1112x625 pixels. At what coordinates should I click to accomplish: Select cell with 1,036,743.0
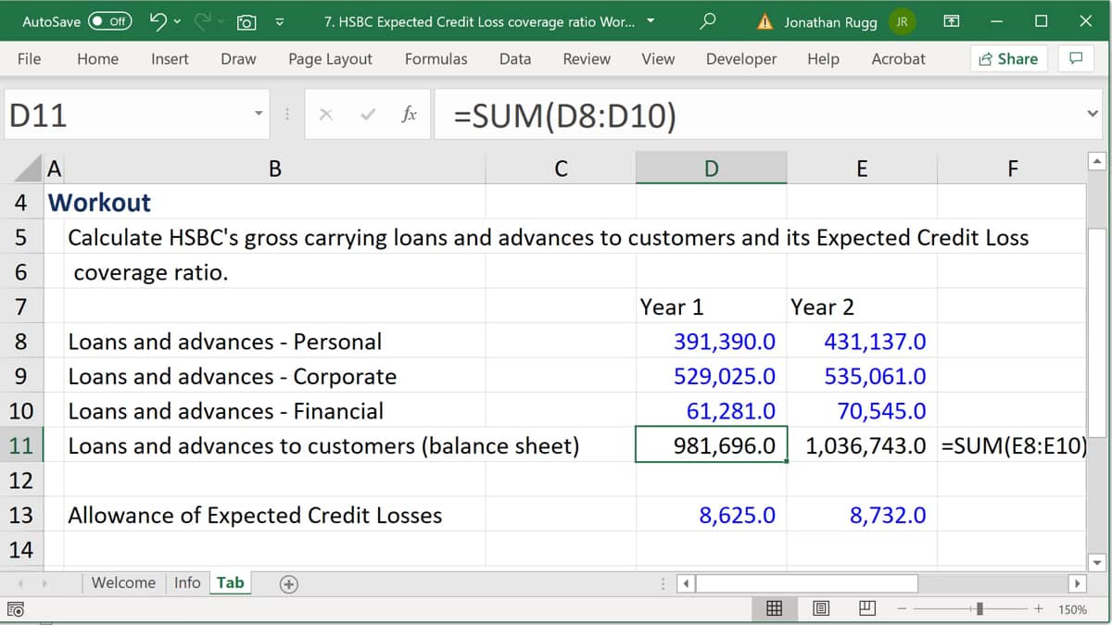click(862, 445)
